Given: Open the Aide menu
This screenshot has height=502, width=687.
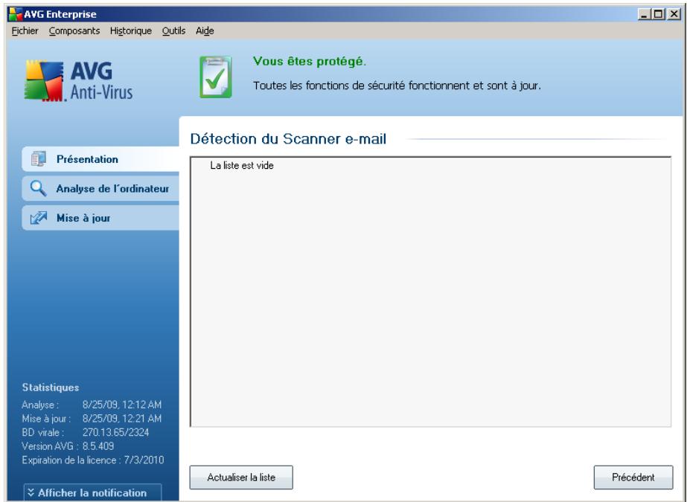Looking at the screenshot, I should (205, 30).
